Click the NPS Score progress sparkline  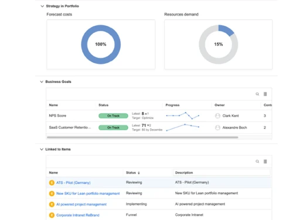click(182, 116)
